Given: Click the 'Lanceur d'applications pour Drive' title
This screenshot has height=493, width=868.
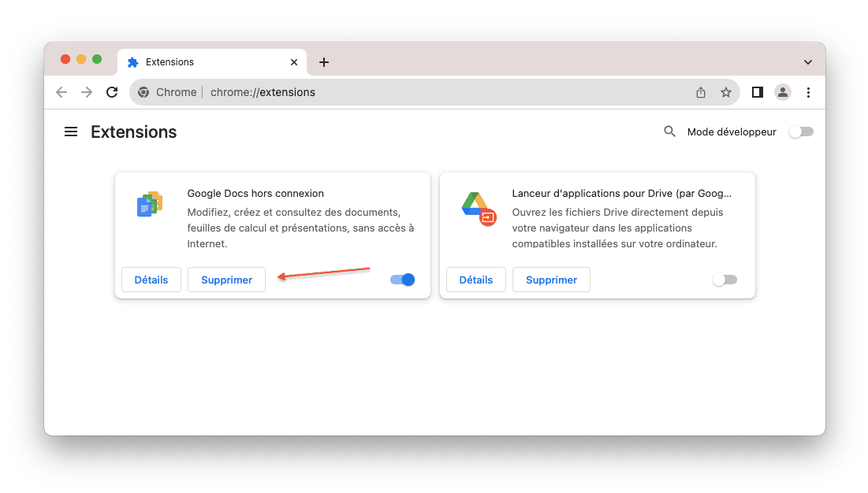Looking at the screenshot, I should point(622,194).
